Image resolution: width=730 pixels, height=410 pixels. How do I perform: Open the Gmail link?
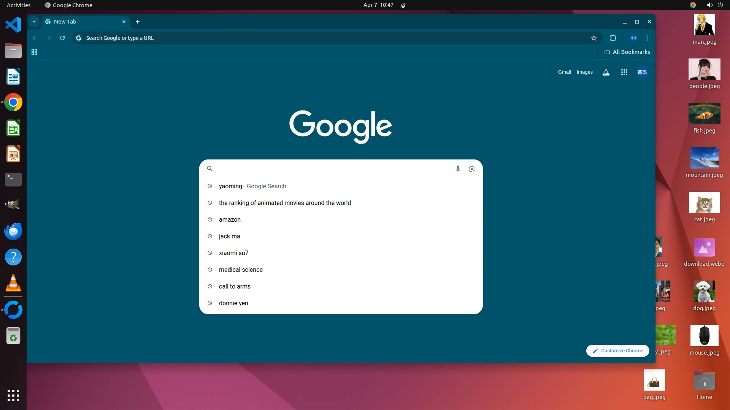pos(564,72)
